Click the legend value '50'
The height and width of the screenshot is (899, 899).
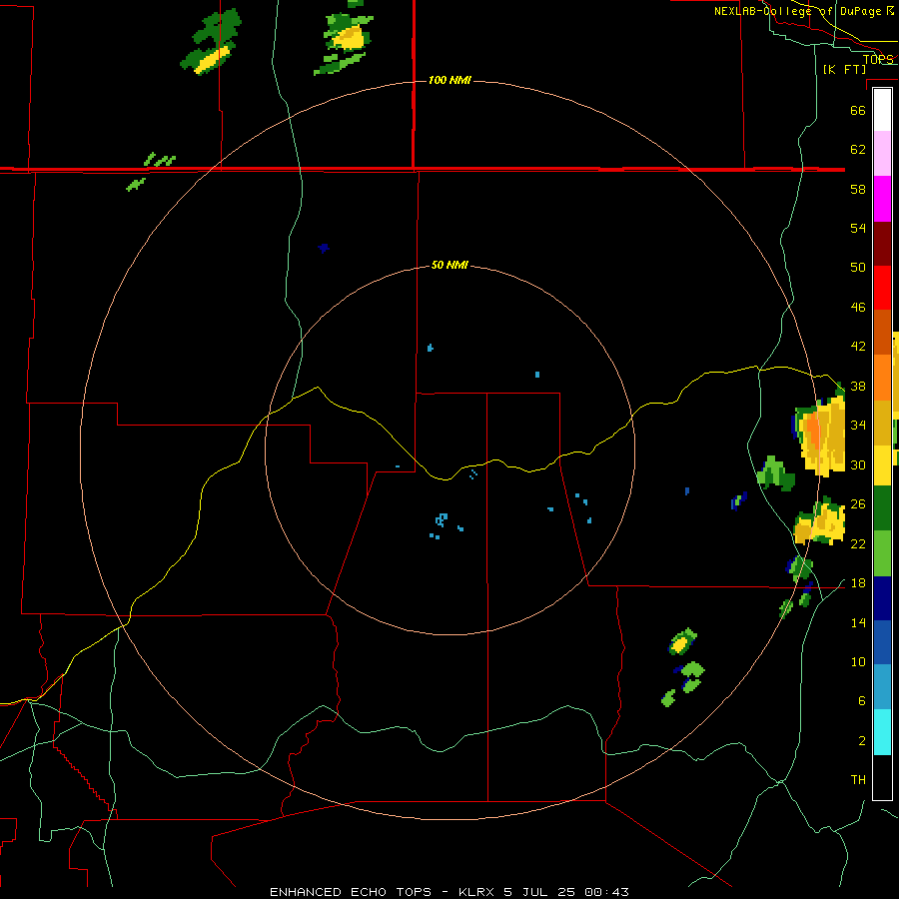858,268
